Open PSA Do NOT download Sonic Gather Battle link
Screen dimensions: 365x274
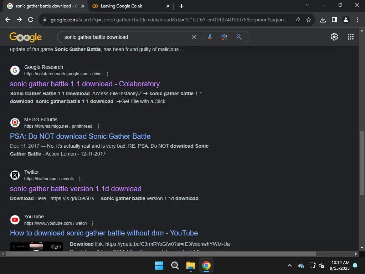80,136
